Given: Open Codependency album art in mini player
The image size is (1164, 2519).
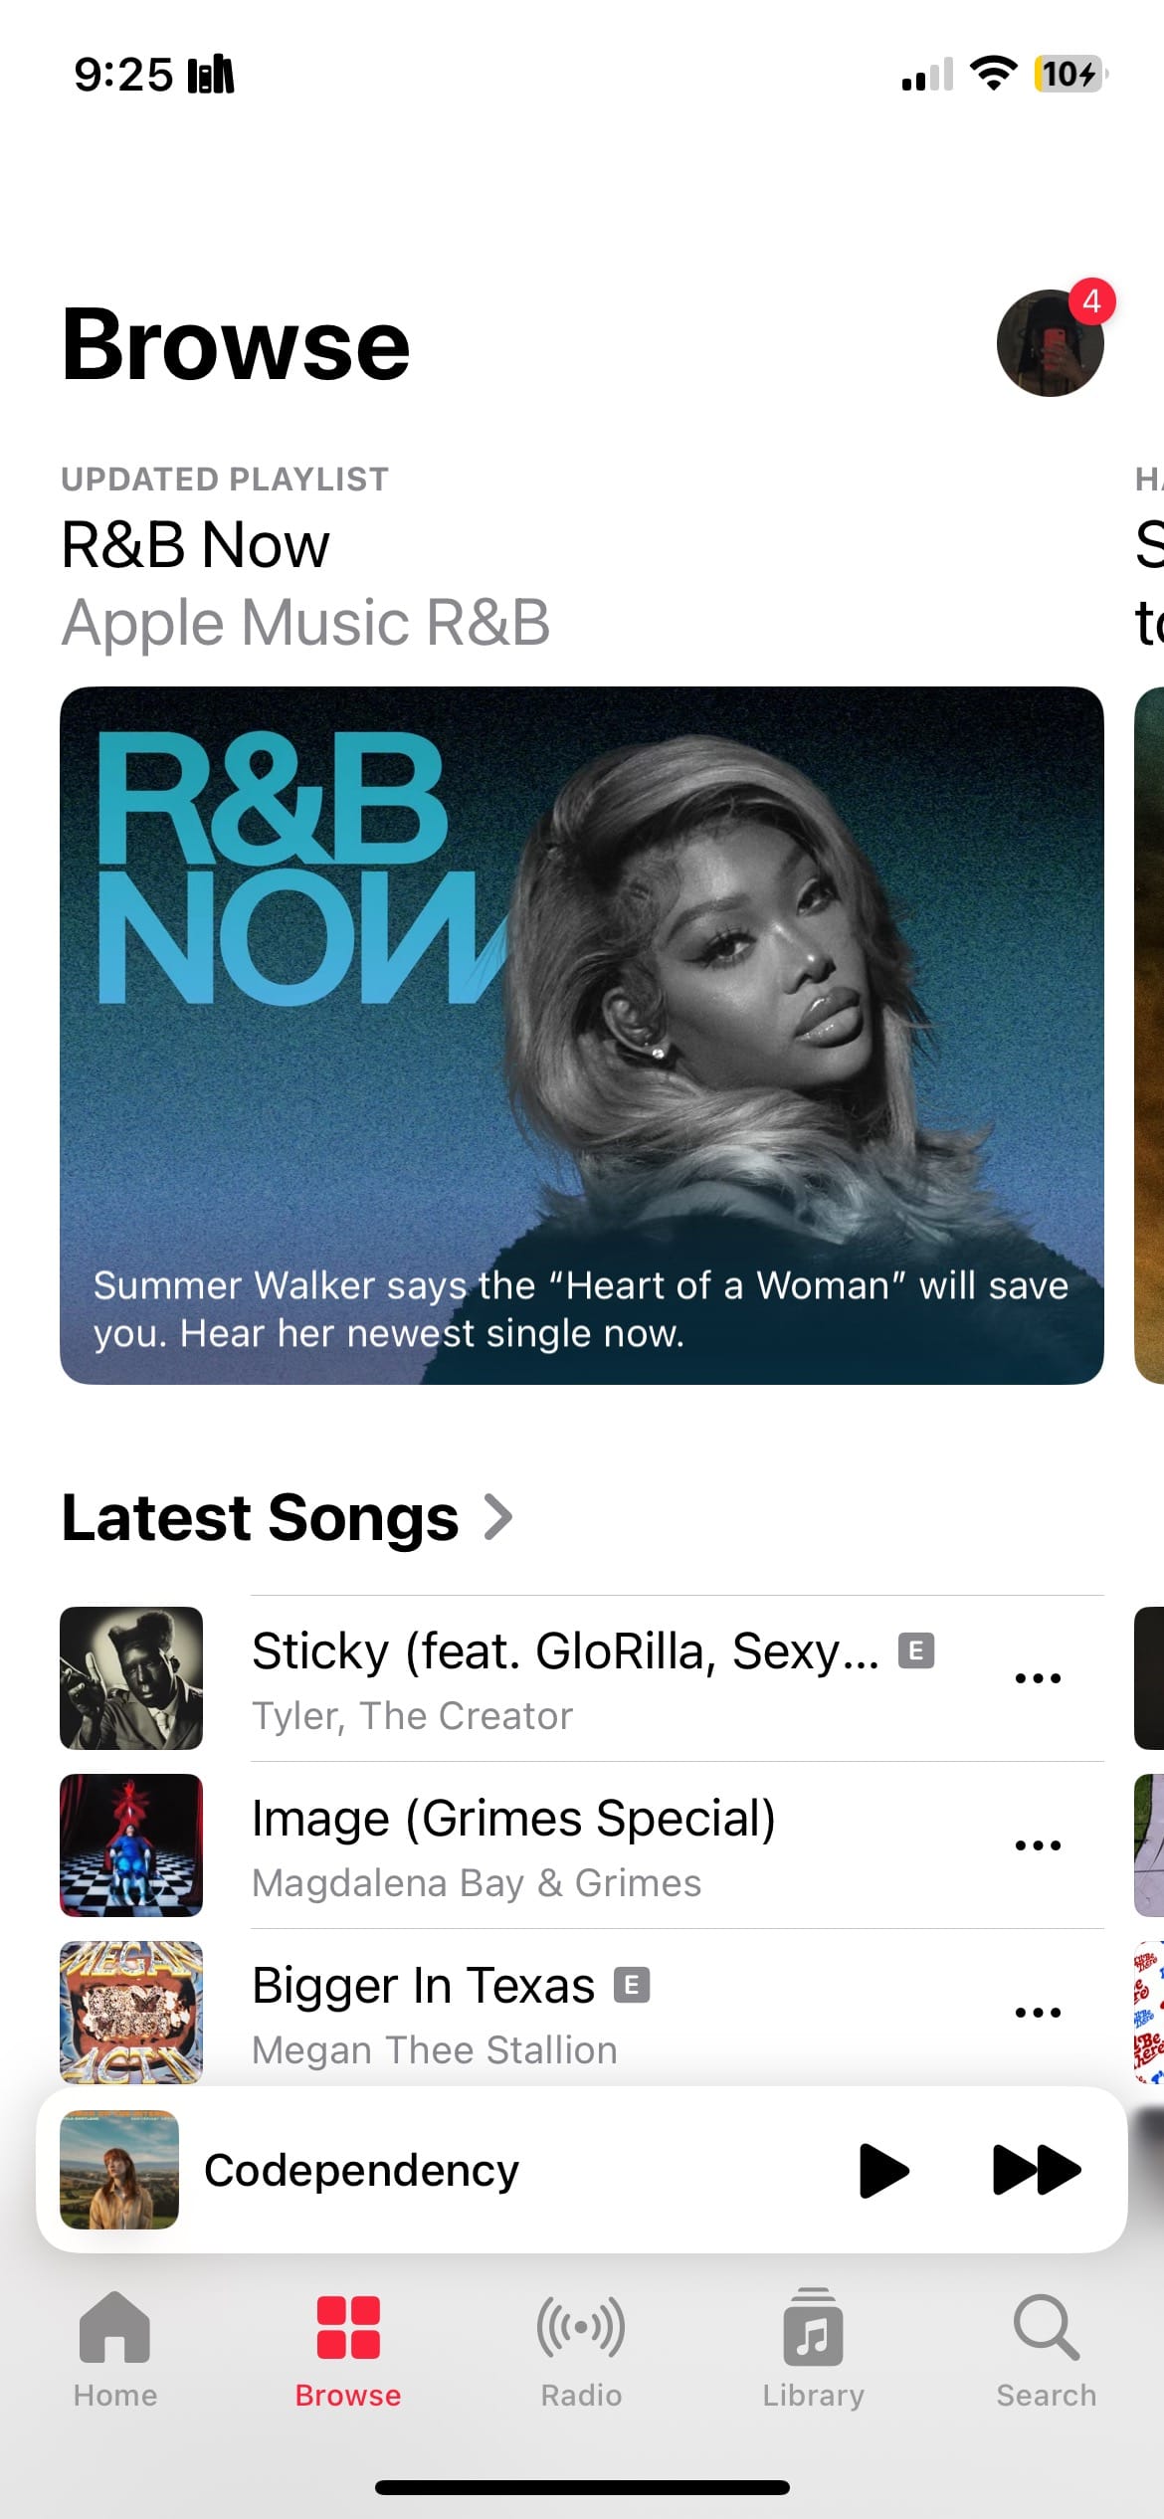Looking at the screenshot, I should [119, 2170].
